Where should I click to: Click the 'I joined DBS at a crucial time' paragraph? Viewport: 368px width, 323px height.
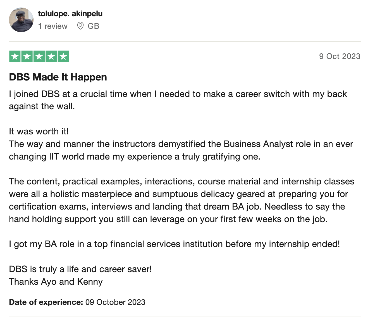(x=178, y=100)
